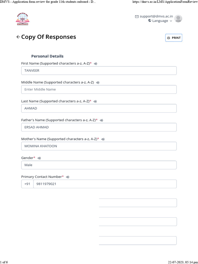The width and height of the screenshot is (198, 264).
Task: Play audio for Gender label
Action: 39,158
